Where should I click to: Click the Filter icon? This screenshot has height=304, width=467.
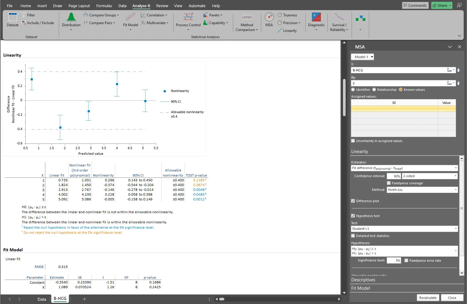point(24,15)
